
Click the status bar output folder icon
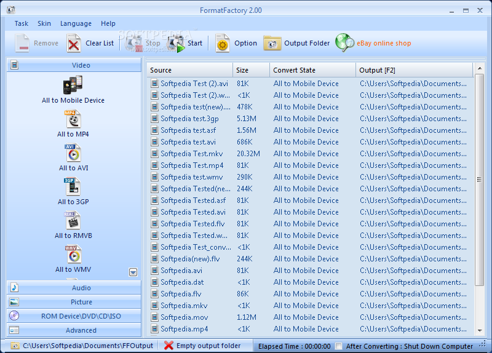[x=15, y=346]
